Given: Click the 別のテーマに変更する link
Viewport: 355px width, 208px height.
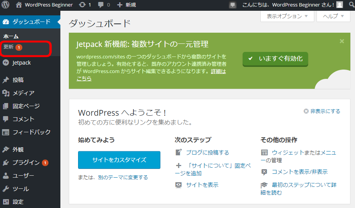Looking at the screenshot, I should tap(123, 177).
